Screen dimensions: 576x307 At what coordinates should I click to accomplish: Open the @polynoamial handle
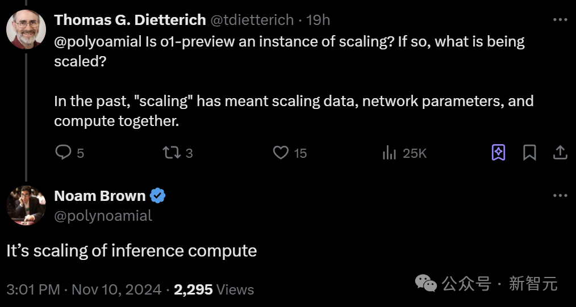tap(103, 216)
